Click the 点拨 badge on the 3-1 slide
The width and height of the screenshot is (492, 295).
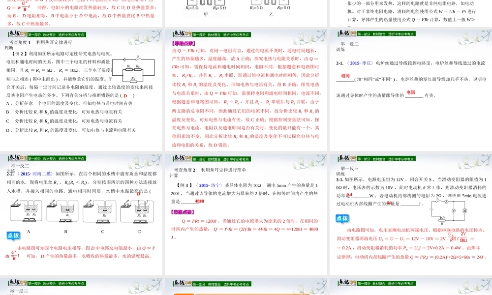(342, 218)
